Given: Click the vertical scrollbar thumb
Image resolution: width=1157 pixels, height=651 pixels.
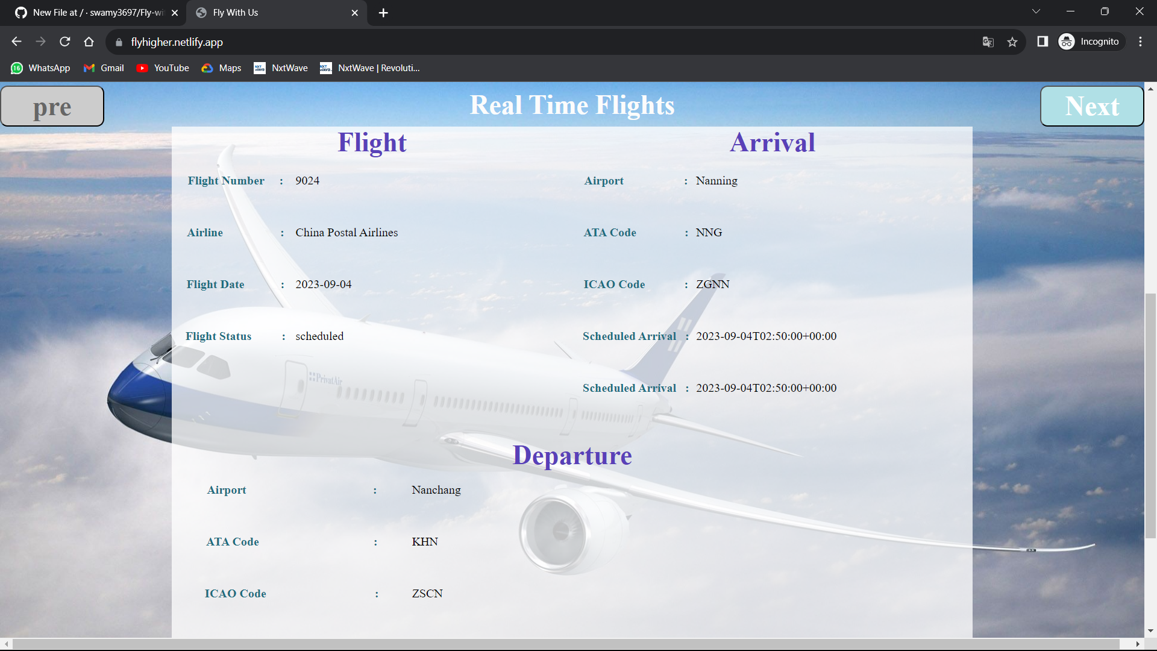Looking at the screenshot, I should tap(1150, 416).
